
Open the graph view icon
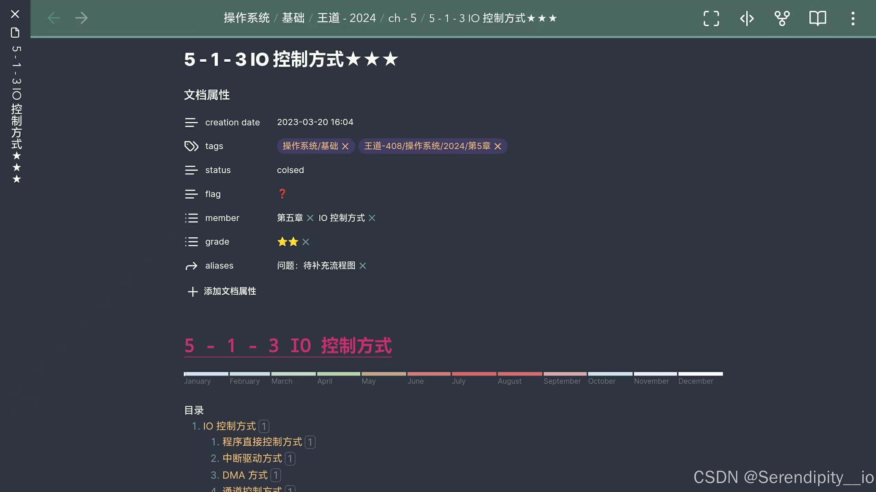(782, 18)
